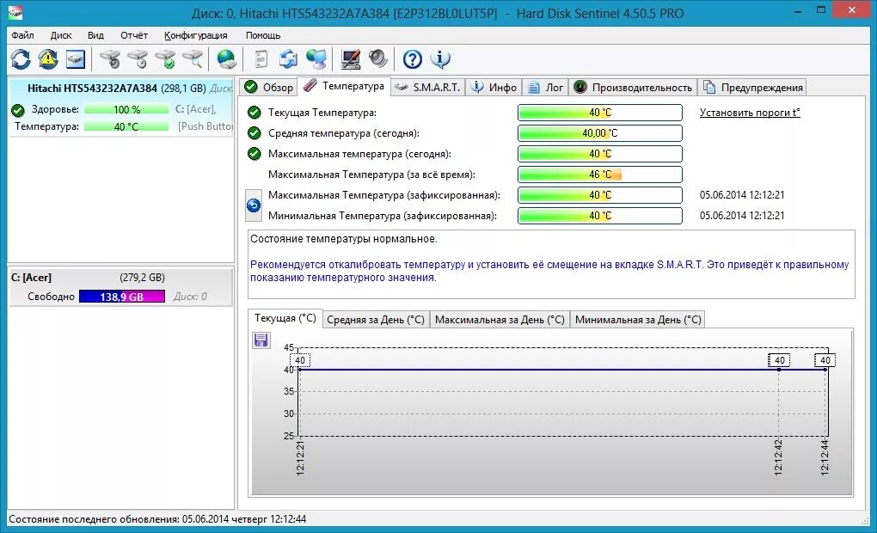Screen dimensions: 877x533
Task: Click the disk panel toolbar icon
Action: tap(76, 58)
